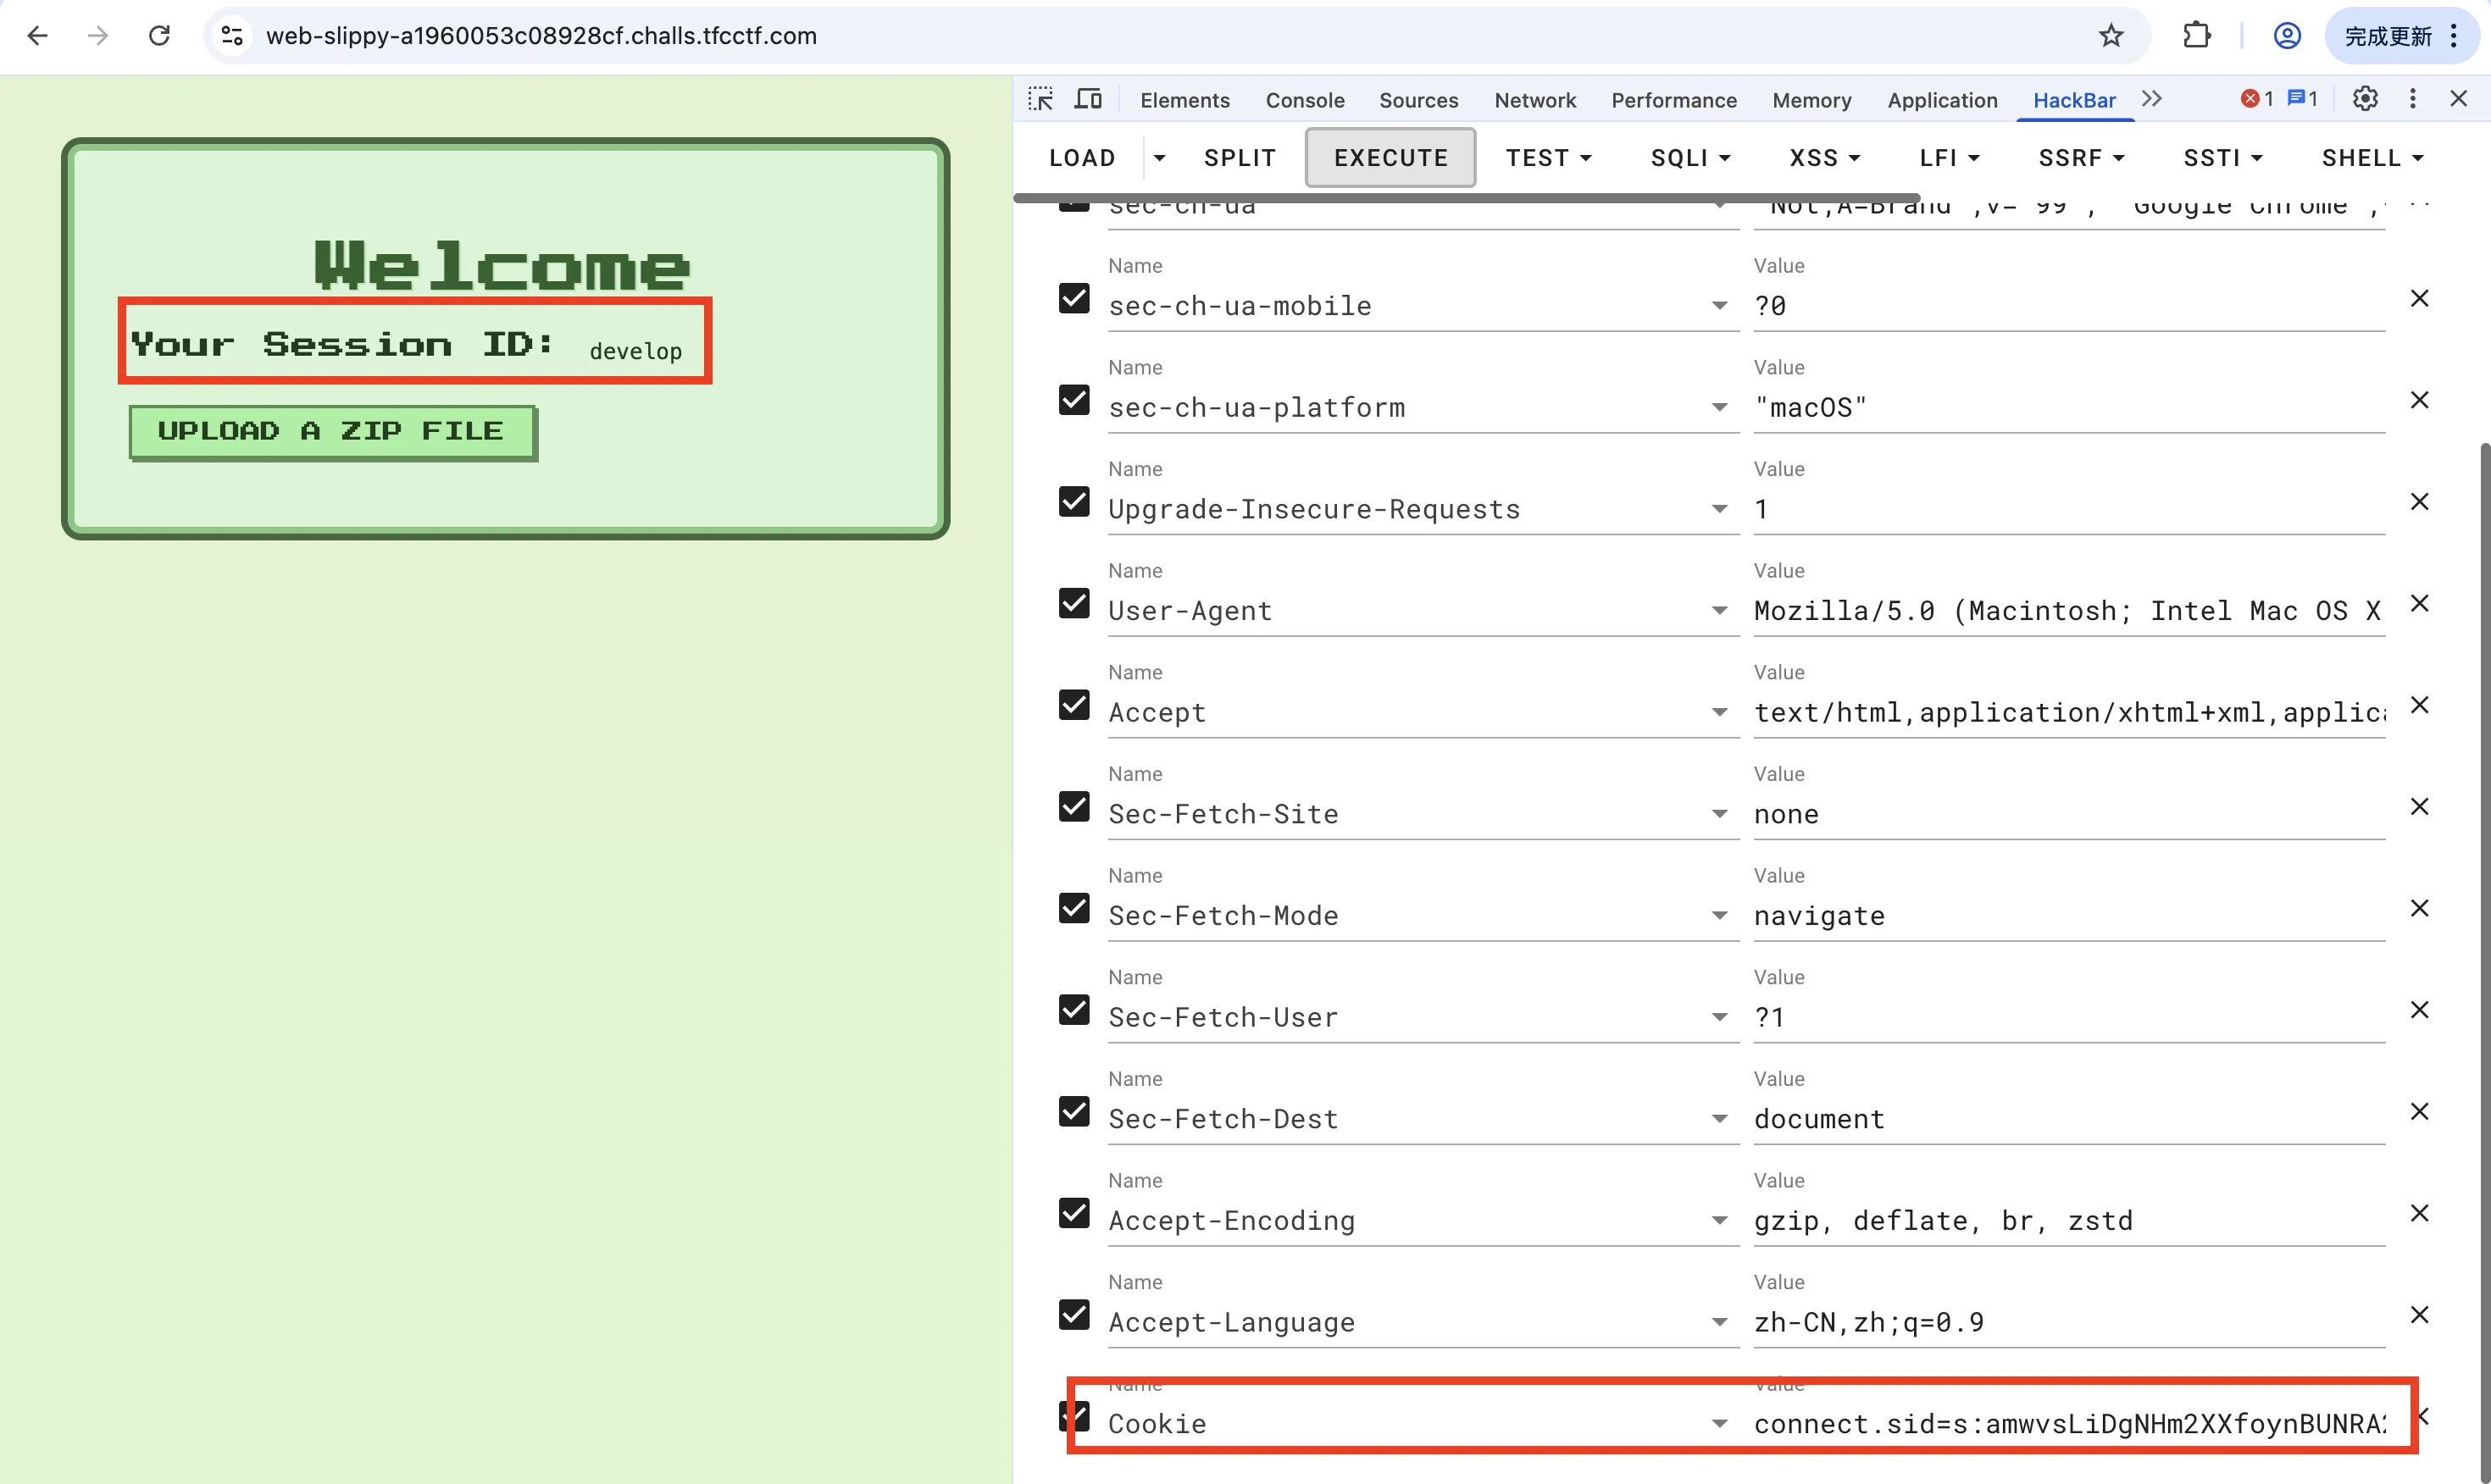2491x1484 pixels.
Task: Open DevTools settings gear
Action: [x=2365, y=99]
